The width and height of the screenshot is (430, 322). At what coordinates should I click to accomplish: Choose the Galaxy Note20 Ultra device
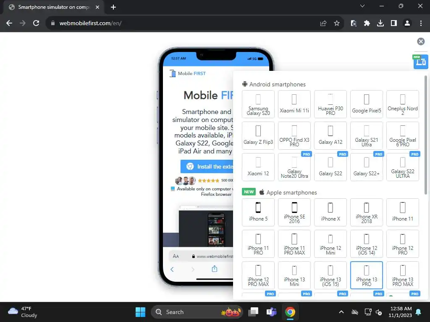tap(294, 167)
